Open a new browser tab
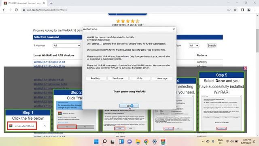 (51, 3)
